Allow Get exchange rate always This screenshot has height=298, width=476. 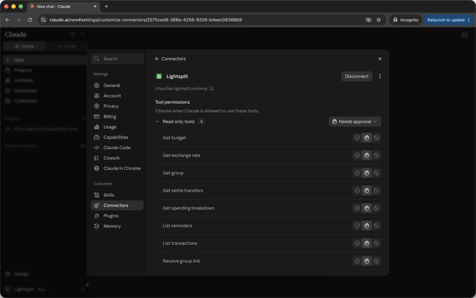[x=357, y=155]
